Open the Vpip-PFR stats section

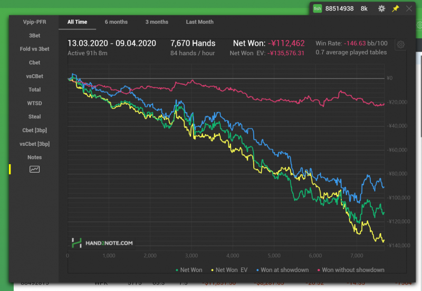(34, 22)
